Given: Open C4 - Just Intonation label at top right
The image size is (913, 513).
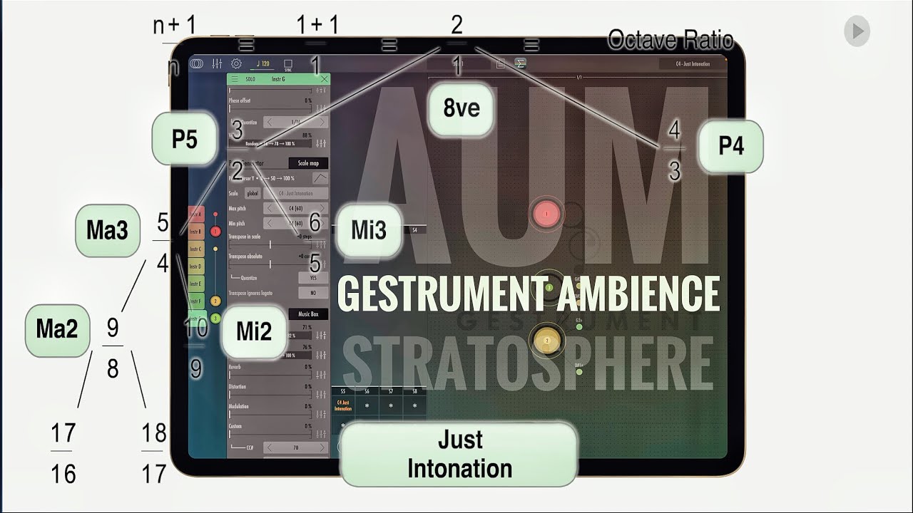Looking at the screenshot, I should click(x=693, y=64).
